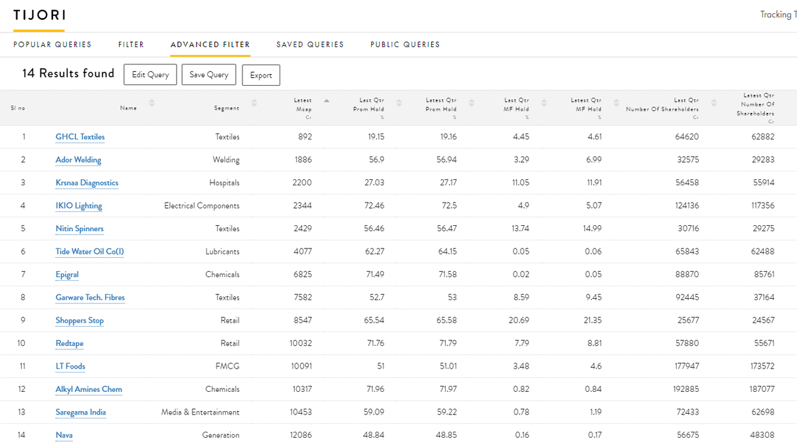
Task: Click Latest Qtr Number Of Shareholders header
Action: (756, 108)
